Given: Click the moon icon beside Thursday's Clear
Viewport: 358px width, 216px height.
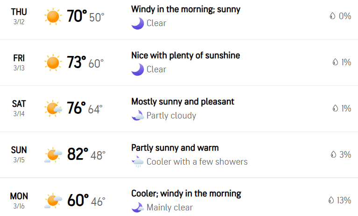Looking at the screenshot, I should click(138, 23).
